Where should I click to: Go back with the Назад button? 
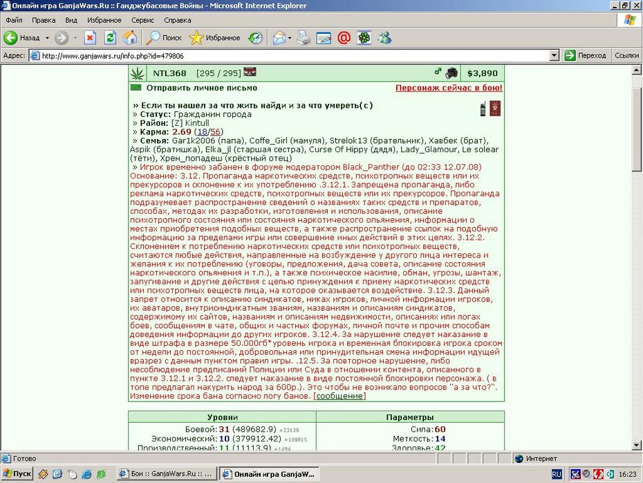[21, 38]
